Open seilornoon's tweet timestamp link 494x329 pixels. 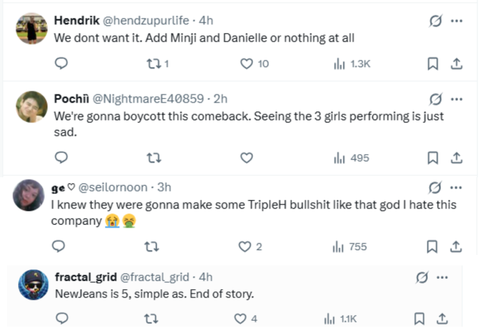coord(166,188)
